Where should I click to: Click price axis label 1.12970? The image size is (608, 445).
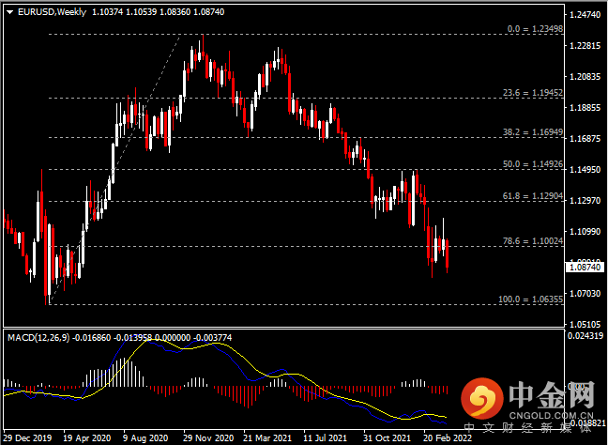(x=585, y=201)
